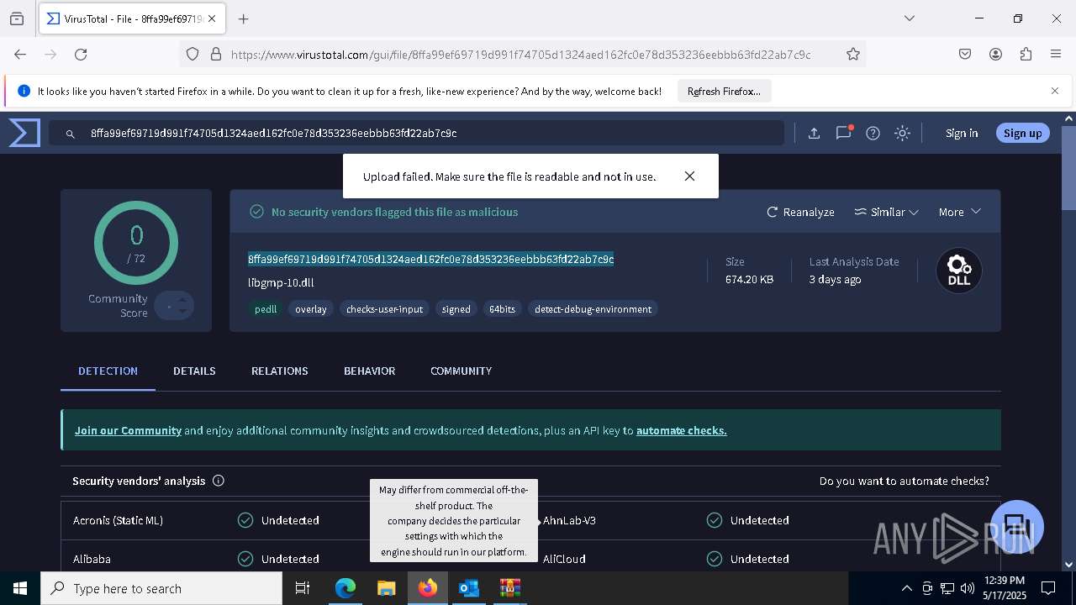This screenshot has height=605, width=1076.
Task: Open the automate checks link
Action: click(681, 430)
